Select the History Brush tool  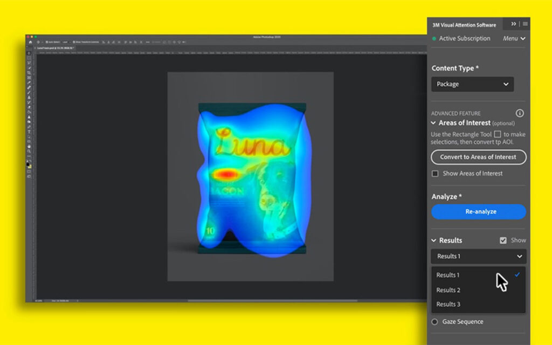tap(29, 102)
